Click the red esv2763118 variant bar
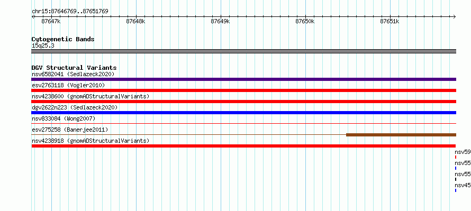Viewport: 471px width, 211px height. (x=243, y=90)
